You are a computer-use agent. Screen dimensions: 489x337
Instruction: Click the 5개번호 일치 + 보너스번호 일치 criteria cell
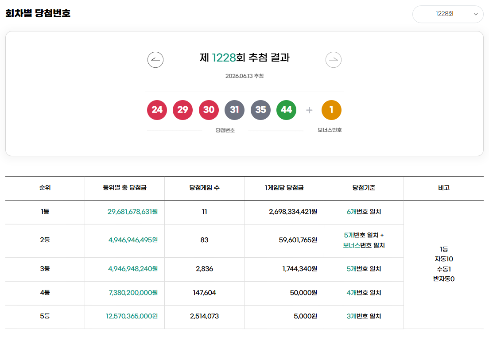click(364, 240)
